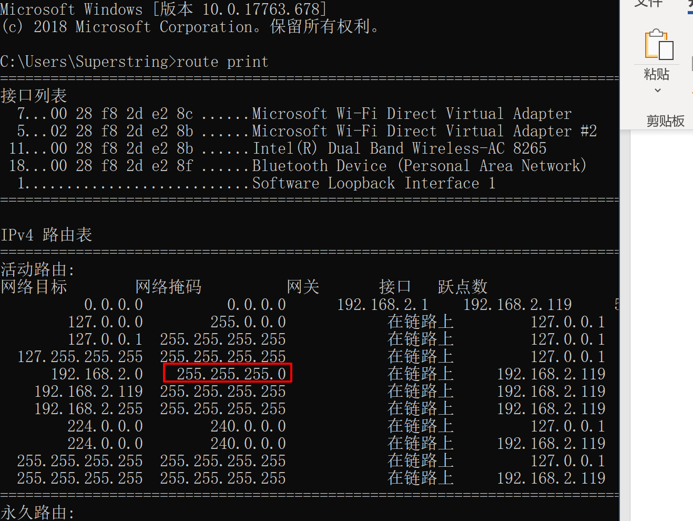
Task: Click the command text route print
Action: 222,62
